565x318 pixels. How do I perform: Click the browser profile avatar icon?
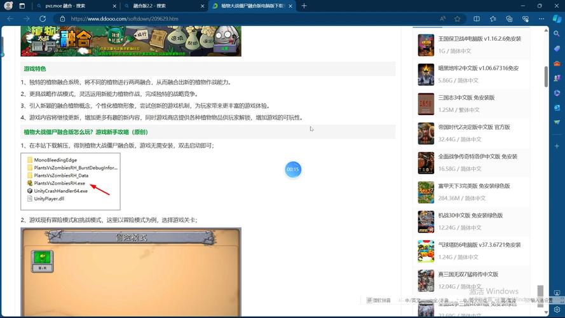tap(8, 6)
